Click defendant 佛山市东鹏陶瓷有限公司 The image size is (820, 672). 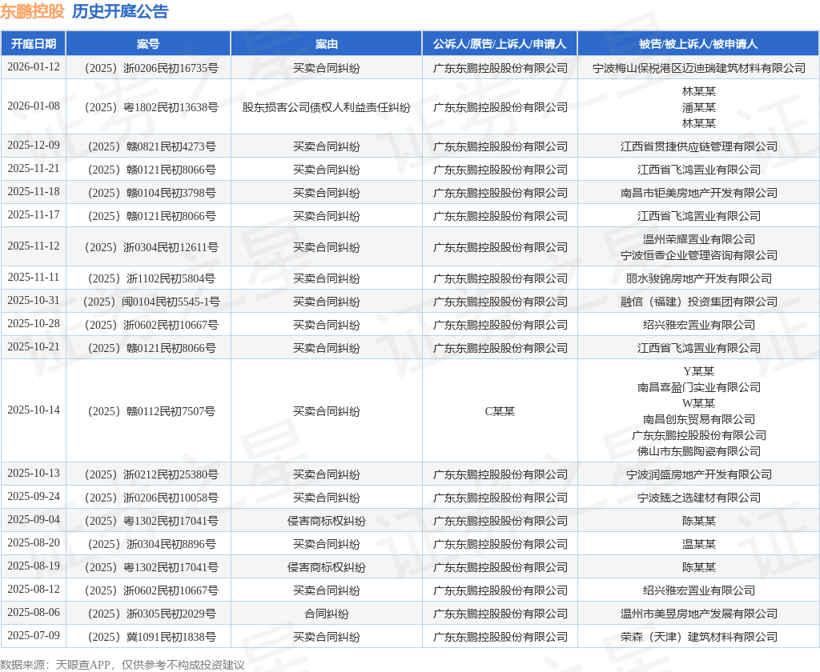pos(698,451)
